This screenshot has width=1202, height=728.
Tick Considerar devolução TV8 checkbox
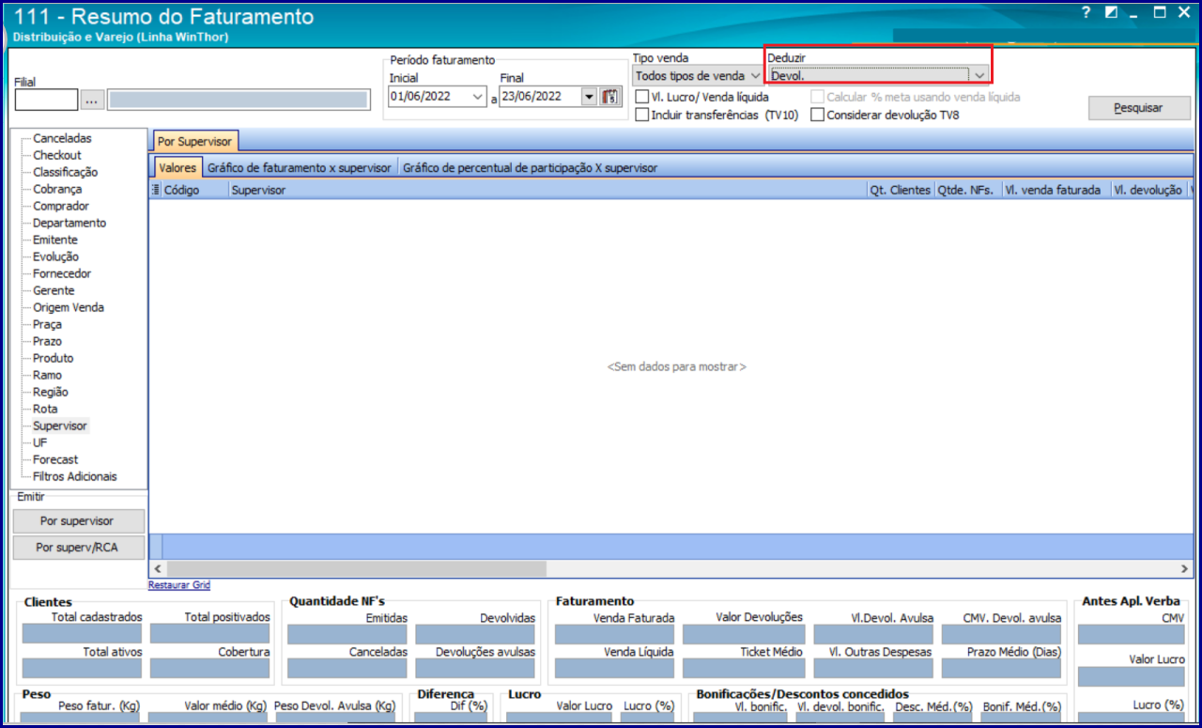pos(818,115)
